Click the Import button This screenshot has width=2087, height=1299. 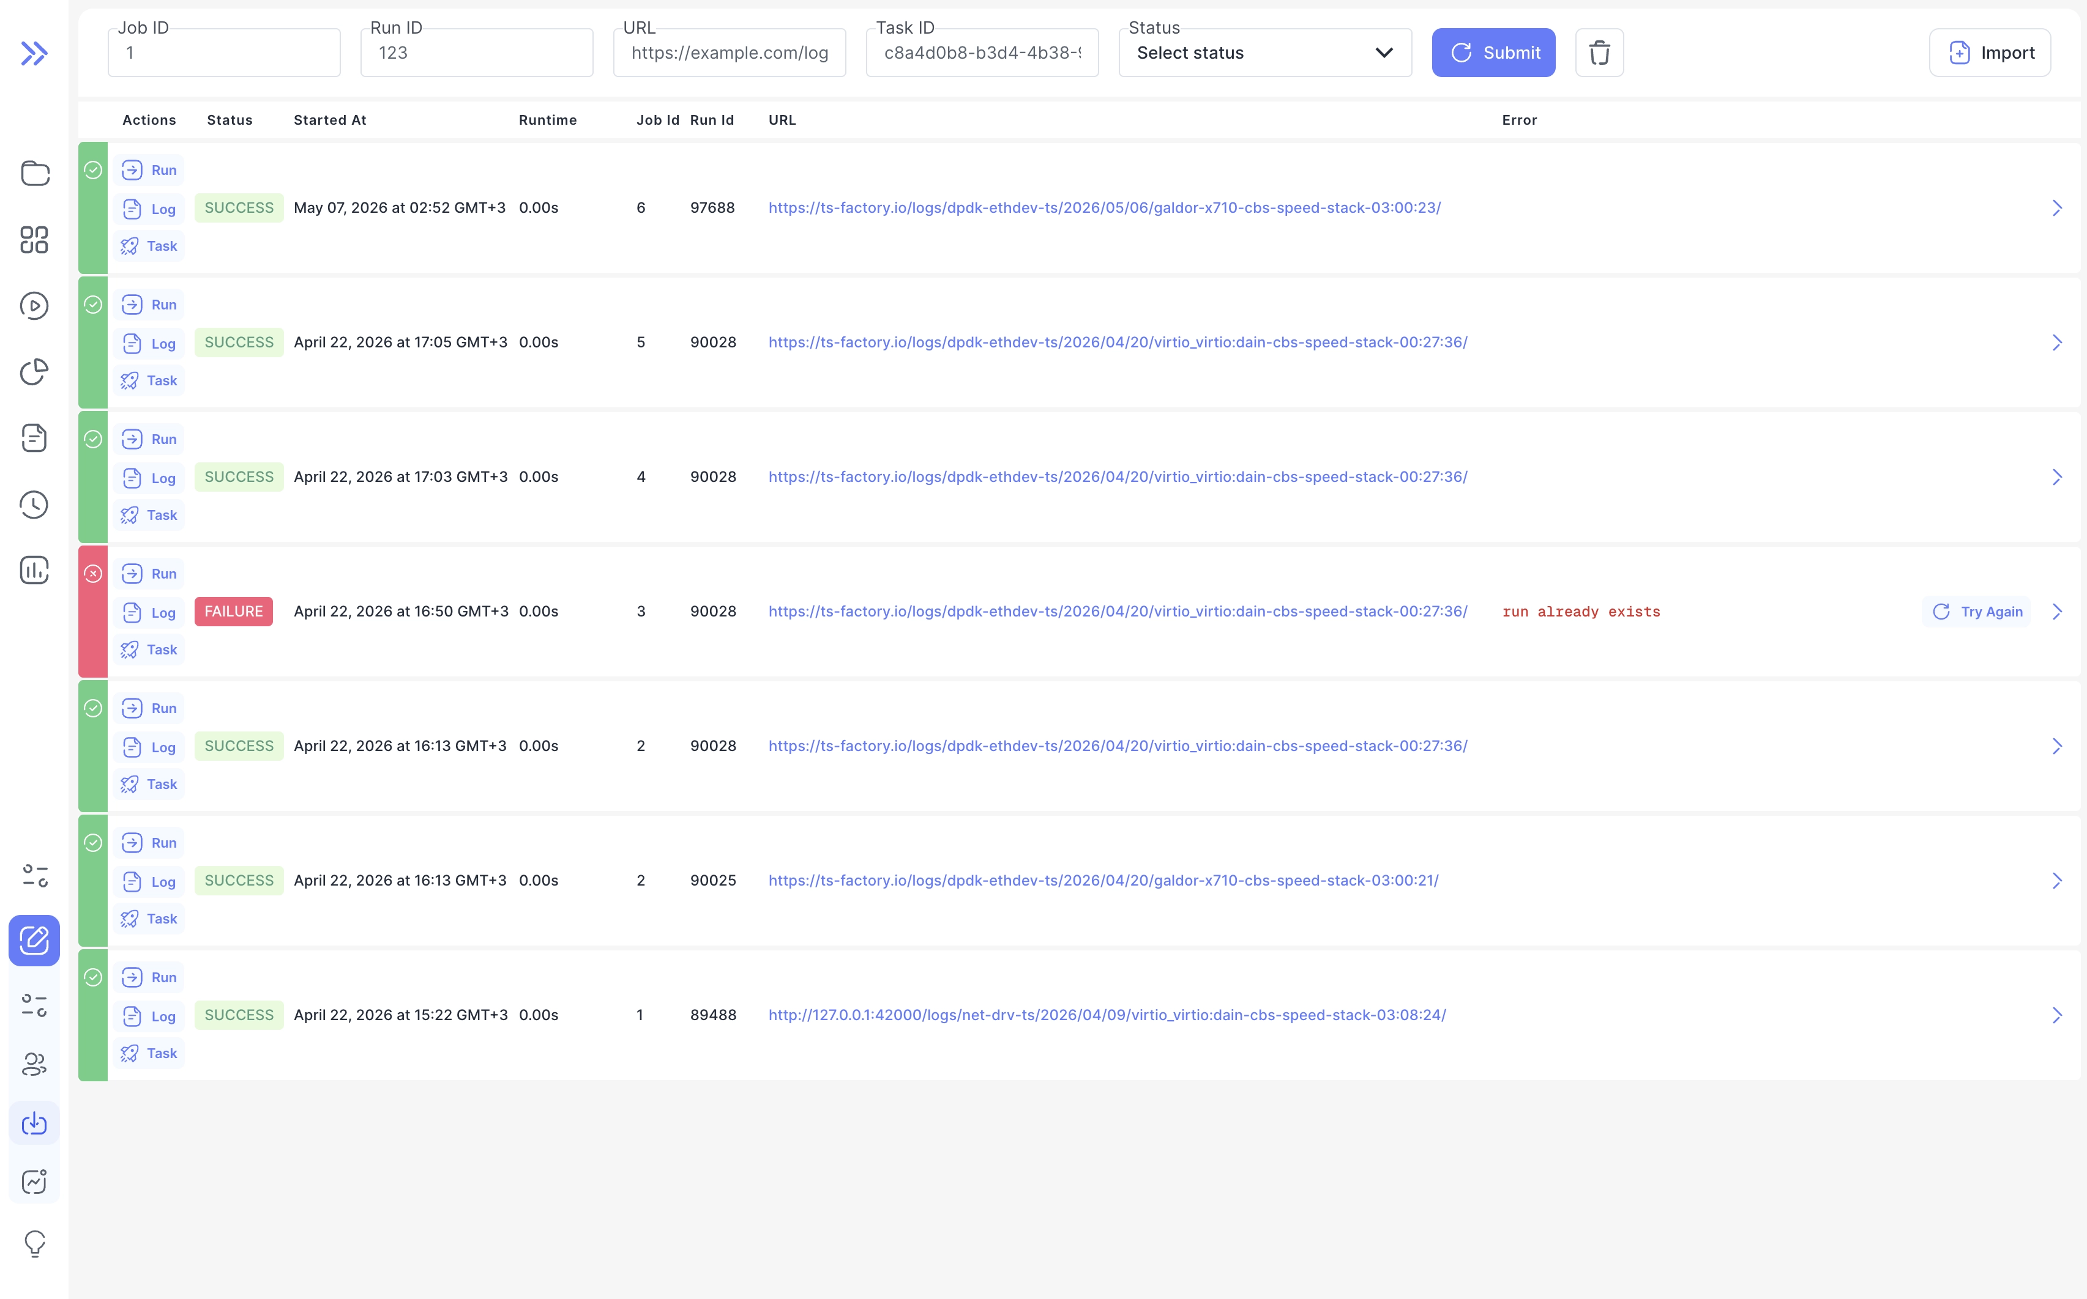[1990, 53]
